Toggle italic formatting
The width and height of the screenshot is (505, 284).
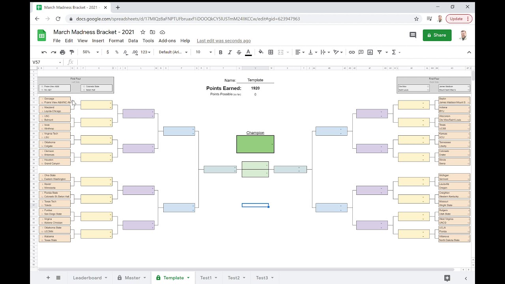coord(230,52)
